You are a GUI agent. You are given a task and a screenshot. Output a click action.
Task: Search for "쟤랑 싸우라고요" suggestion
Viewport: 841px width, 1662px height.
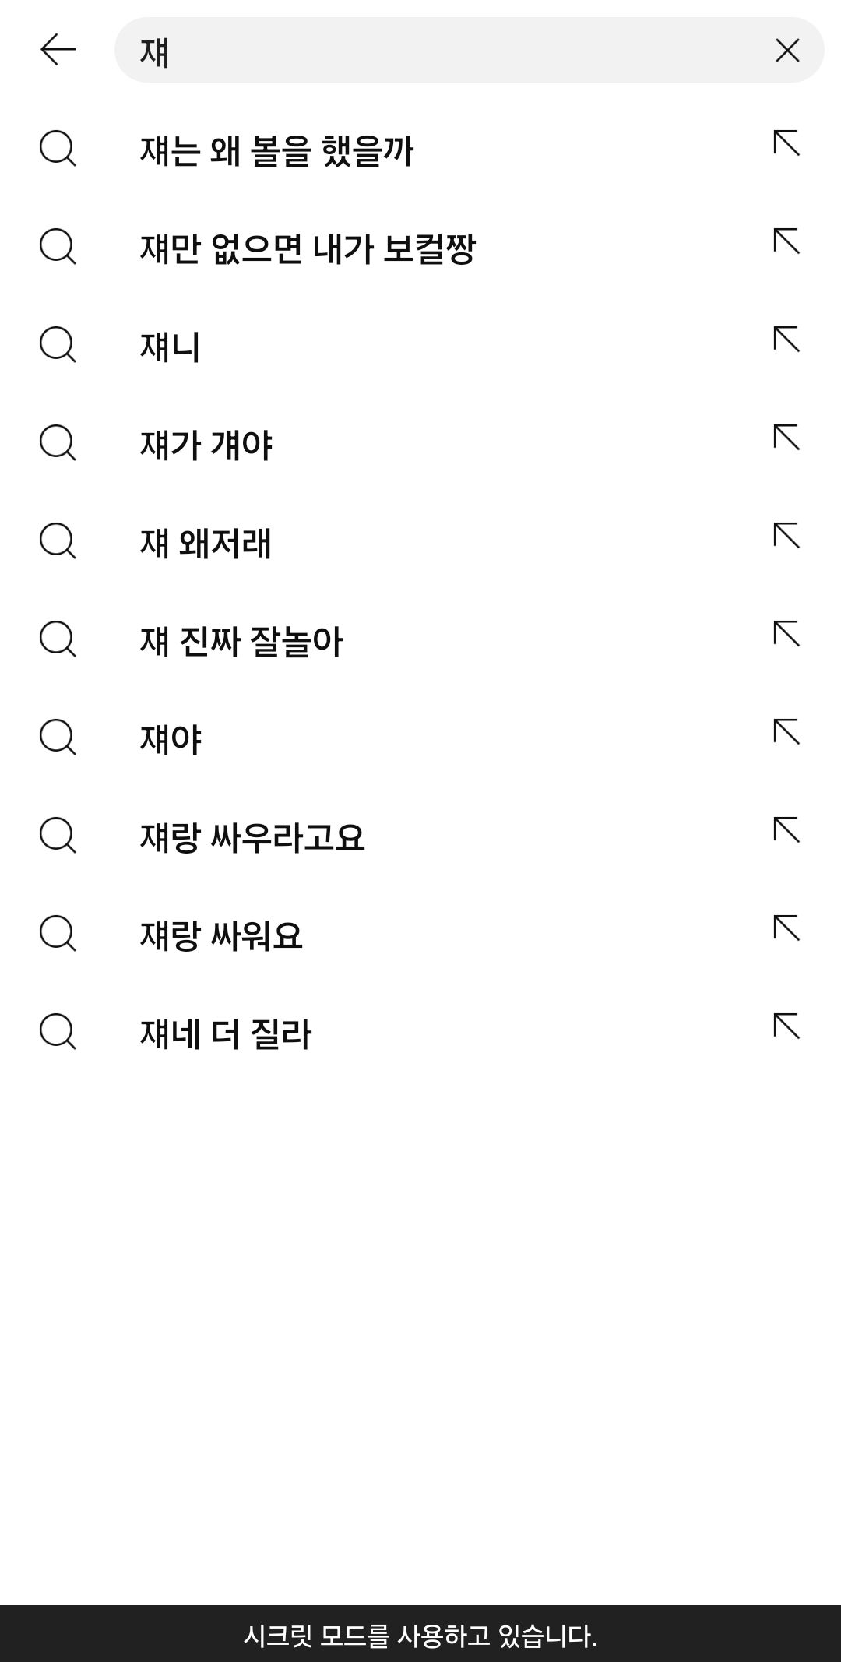[x=252, y=837]
